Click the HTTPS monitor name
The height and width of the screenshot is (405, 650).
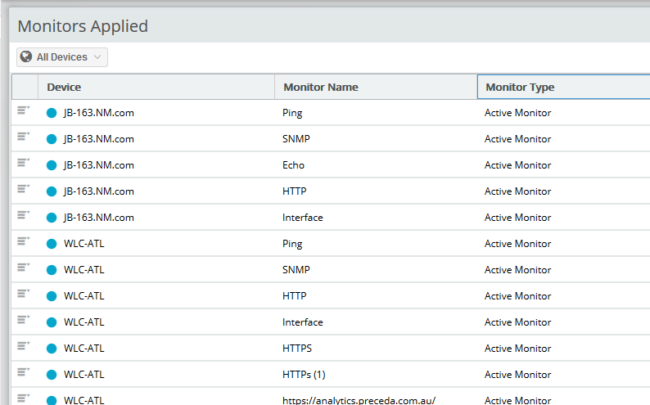(297, 349)
